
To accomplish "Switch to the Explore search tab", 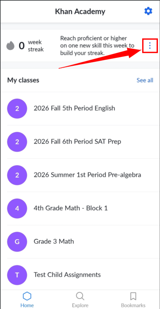I will coord(80,299).
